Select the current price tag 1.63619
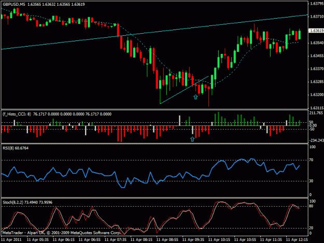The height and width of the screenshot is (243, 324). click(316, 31)
